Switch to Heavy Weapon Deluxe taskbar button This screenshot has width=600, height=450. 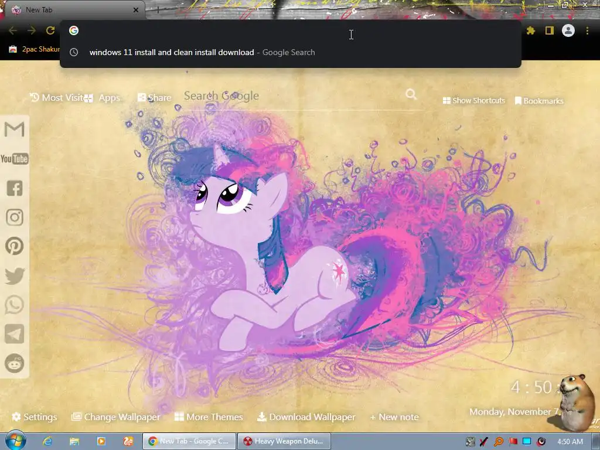[284, 441]
